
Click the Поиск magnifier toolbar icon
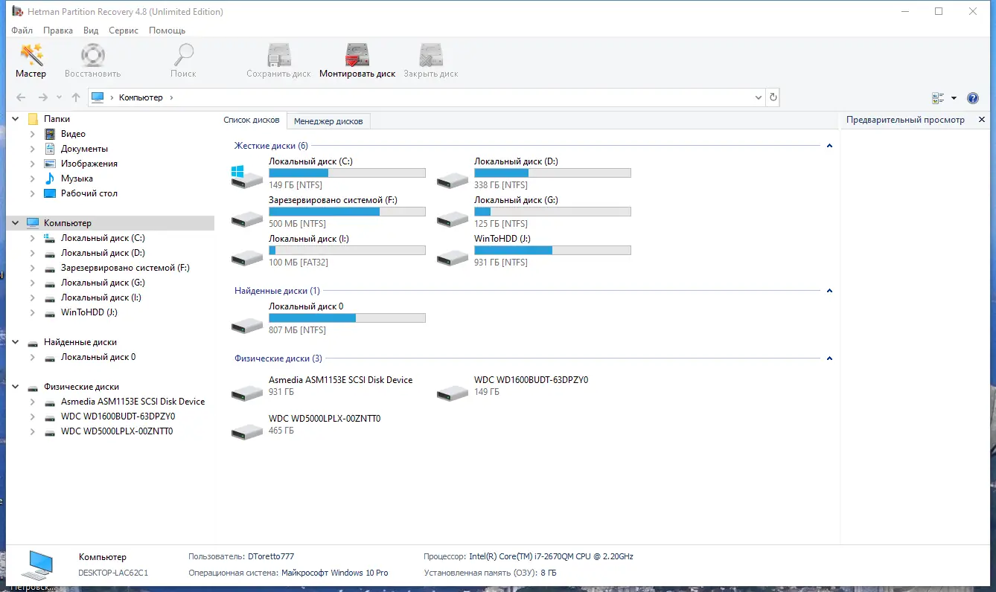183,55
